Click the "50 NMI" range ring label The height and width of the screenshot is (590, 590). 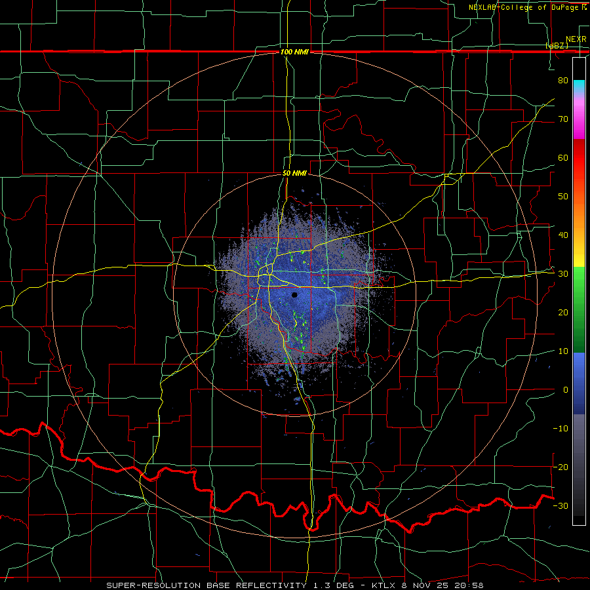tap(294, 174)
